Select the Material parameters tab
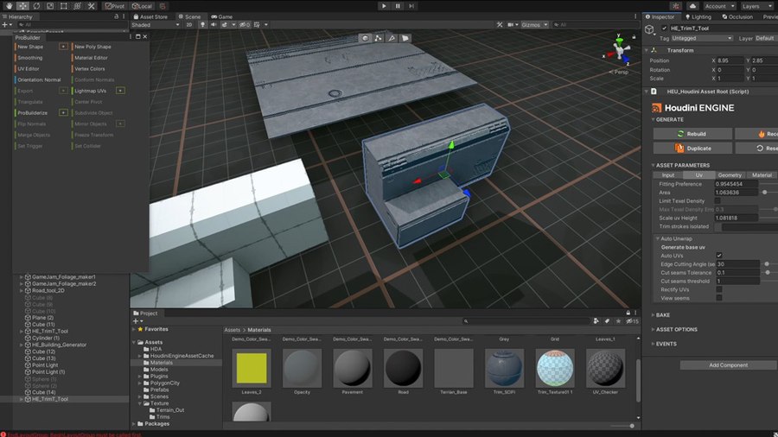Screen dimensions: 778x437 [x=762, y=175]
